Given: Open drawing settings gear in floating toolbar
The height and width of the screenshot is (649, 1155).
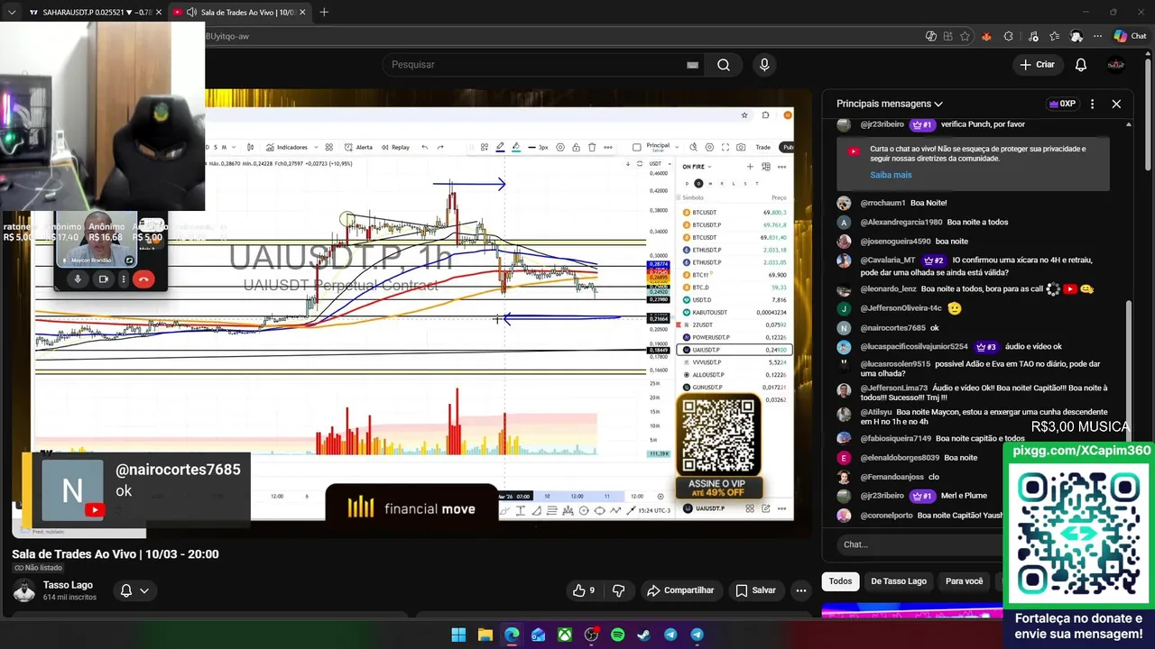Looking at the screenshot, I should coord(560,147).
